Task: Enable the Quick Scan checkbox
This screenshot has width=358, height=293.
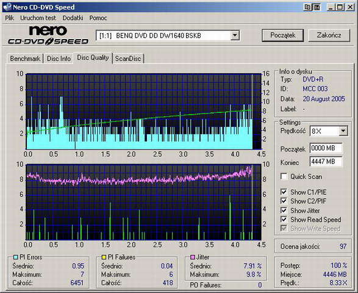Action: (284, 176)
